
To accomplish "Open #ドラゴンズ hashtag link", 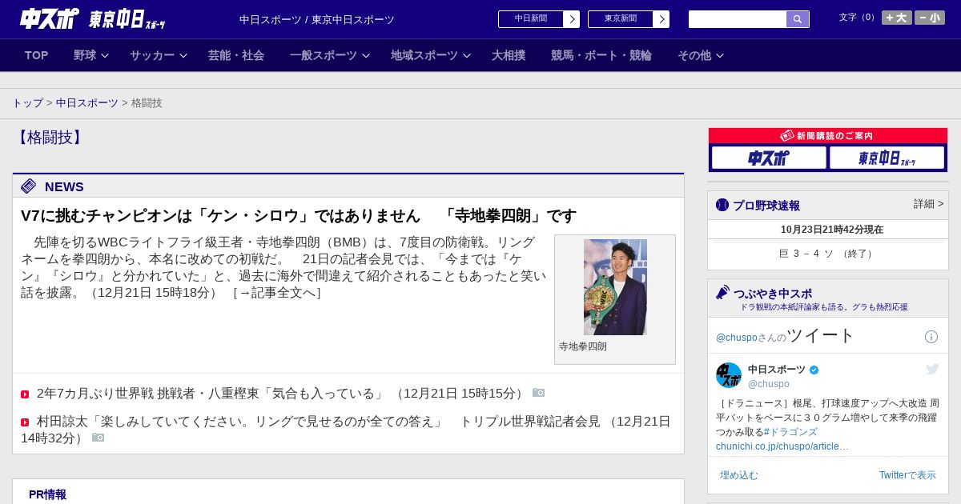I will pos(790,432).
